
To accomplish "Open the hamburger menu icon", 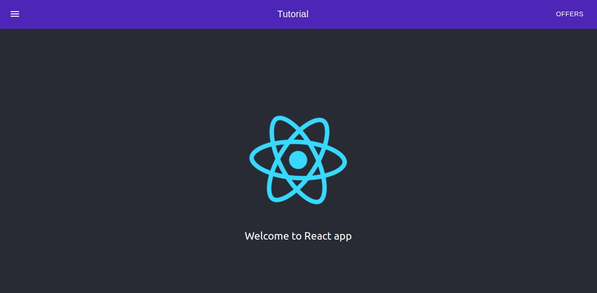I will coord(15,14).
